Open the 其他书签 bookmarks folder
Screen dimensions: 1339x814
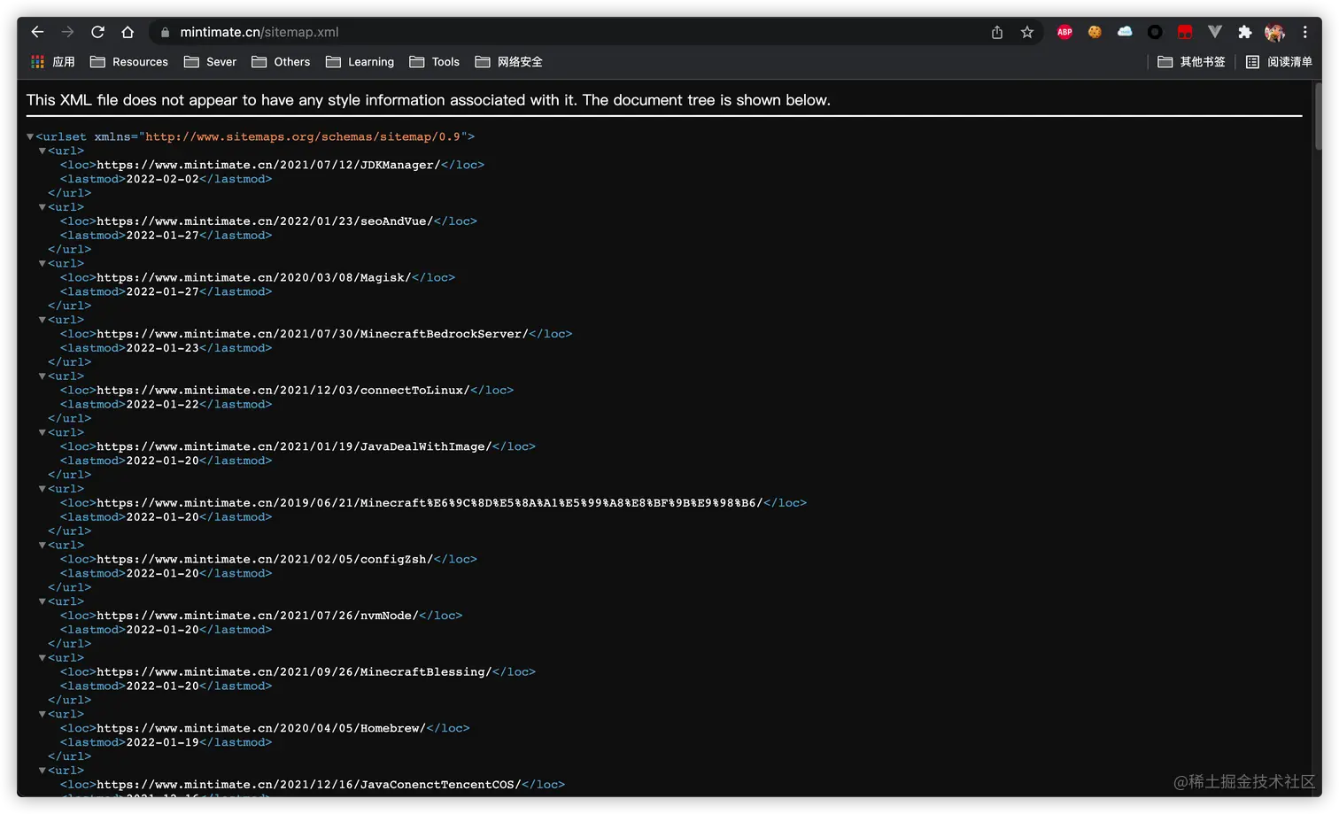[x=1192, y=62]
